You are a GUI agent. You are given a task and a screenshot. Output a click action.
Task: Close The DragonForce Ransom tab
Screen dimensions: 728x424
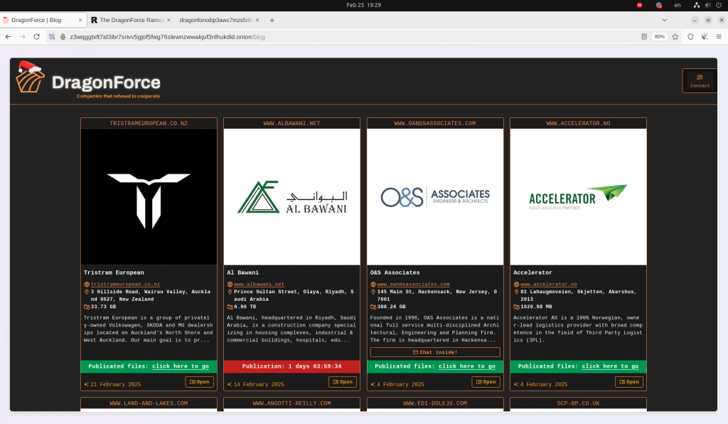(168, 20)
